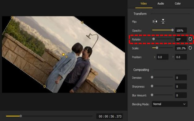This screenshot has height=121, width=194.
Task: Click the solid yellow rotation handle at center
Action: [63, 54]
